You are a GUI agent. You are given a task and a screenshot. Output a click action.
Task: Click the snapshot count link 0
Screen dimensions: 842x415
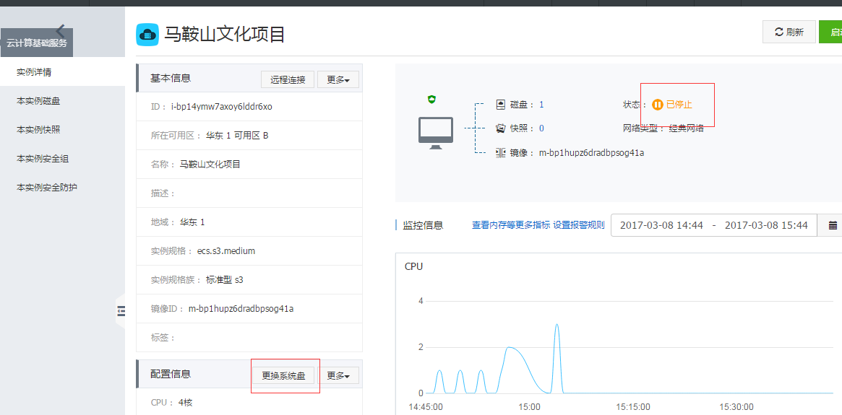click(541, 128)
